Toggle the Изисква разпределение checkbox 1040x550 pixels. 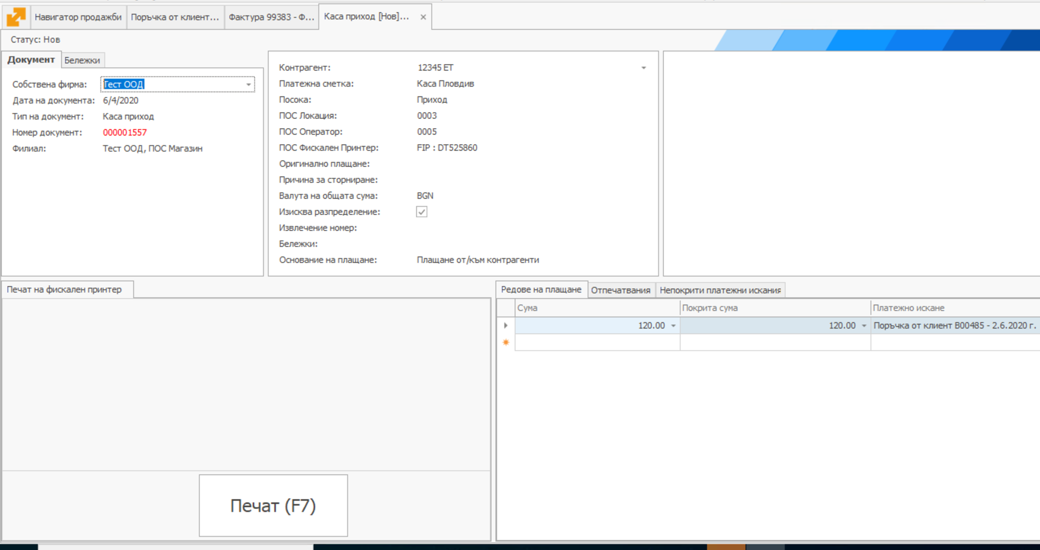pos(422,212)
